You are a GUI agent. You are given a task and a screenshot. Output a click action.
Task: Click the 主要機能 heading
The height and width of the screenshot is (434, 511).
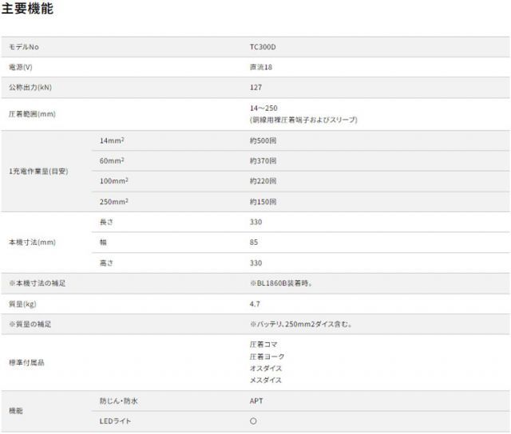pos(29,10)
